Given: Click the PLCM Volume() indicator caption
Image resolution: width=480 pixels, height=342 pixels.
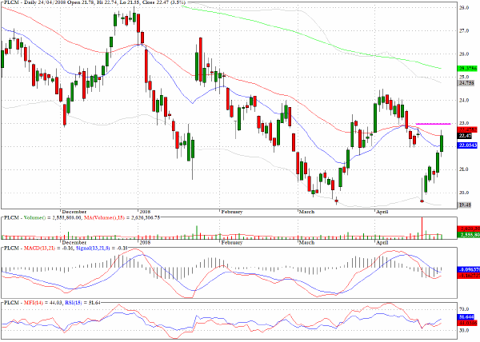Looking at the screenshot, I should click(x=82, y=217).
